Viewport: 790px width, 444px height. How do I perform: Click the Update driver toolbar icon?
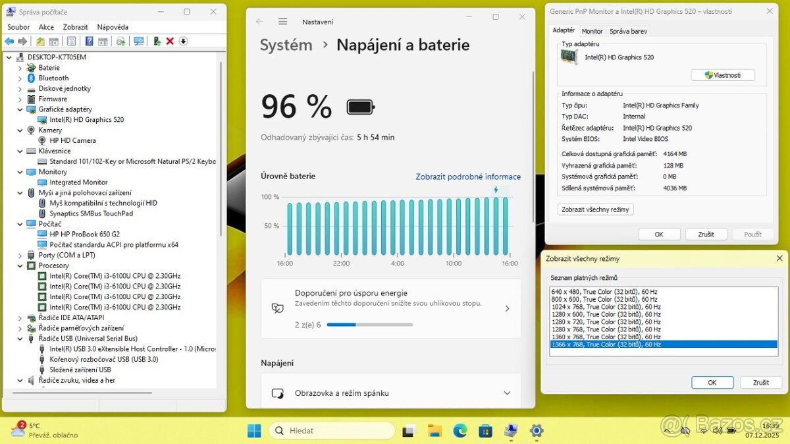click(120, 41)
